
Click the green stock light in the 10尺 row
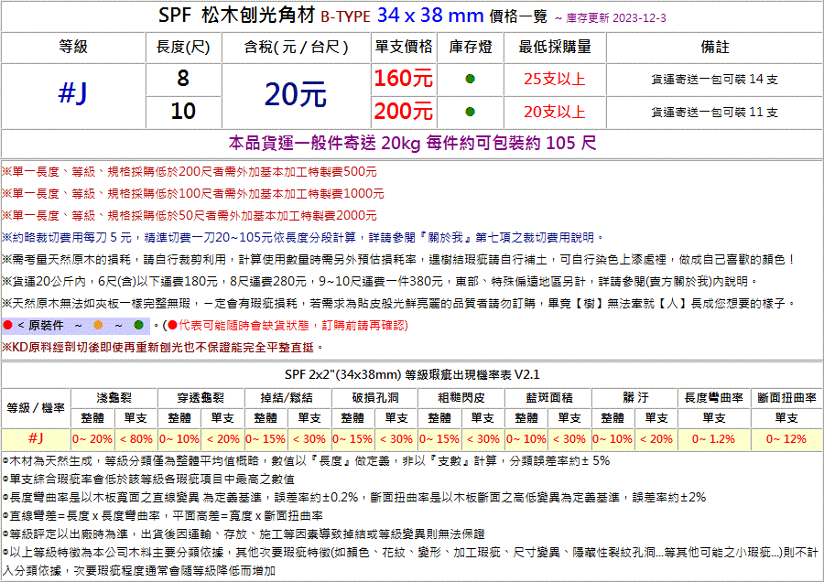click(x=471, y=112)
